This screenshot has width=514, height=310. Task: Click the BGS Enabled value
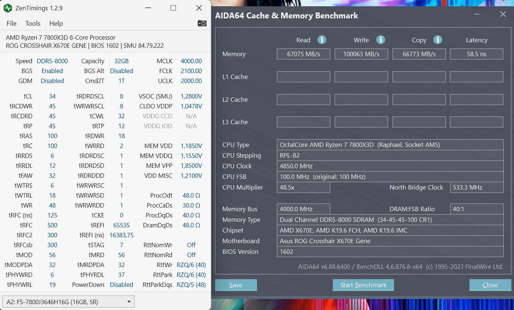point(52,71)
